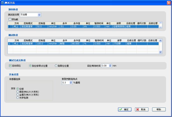This screenshot has width=172, height=117.
Task: Click the 取消 button with red X
Action: click(142, 109)
